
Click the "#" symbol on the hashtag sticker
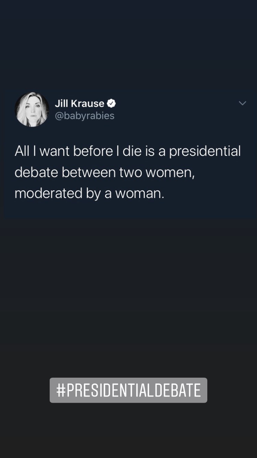click(61, 390)
